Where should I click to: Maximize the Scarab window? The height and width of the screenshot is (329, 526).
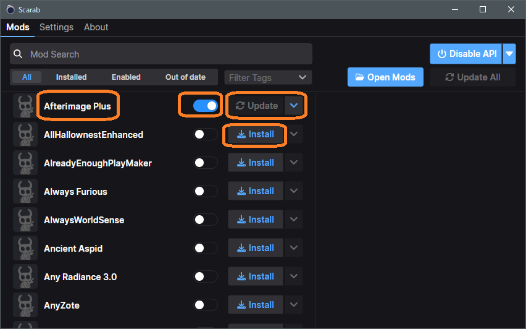(483, 9)
